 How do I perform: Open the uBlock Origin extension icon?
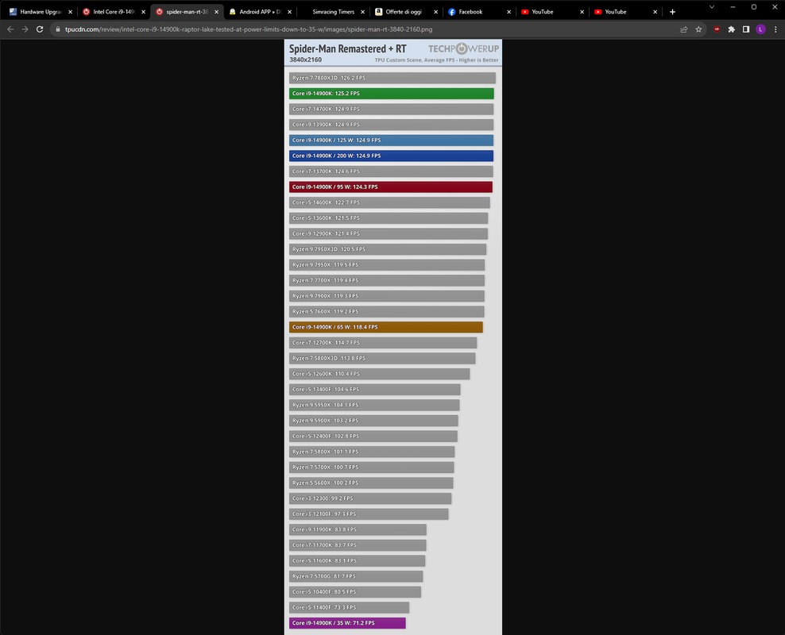(x=717, y=29)
